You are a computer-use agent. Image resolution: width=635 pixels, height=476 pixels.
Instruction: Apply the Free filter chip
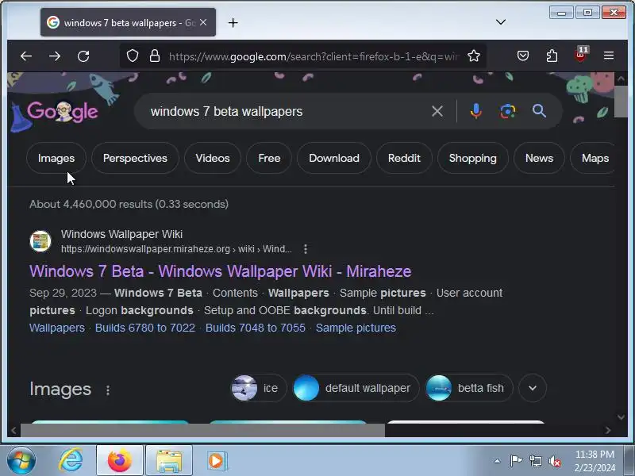tap(269, 158)
